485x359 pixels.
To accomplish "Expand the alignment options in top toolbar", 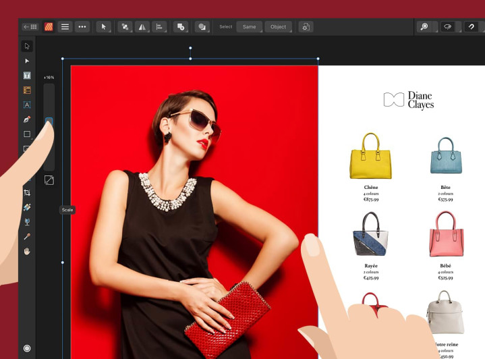I will tap(159, 27).
